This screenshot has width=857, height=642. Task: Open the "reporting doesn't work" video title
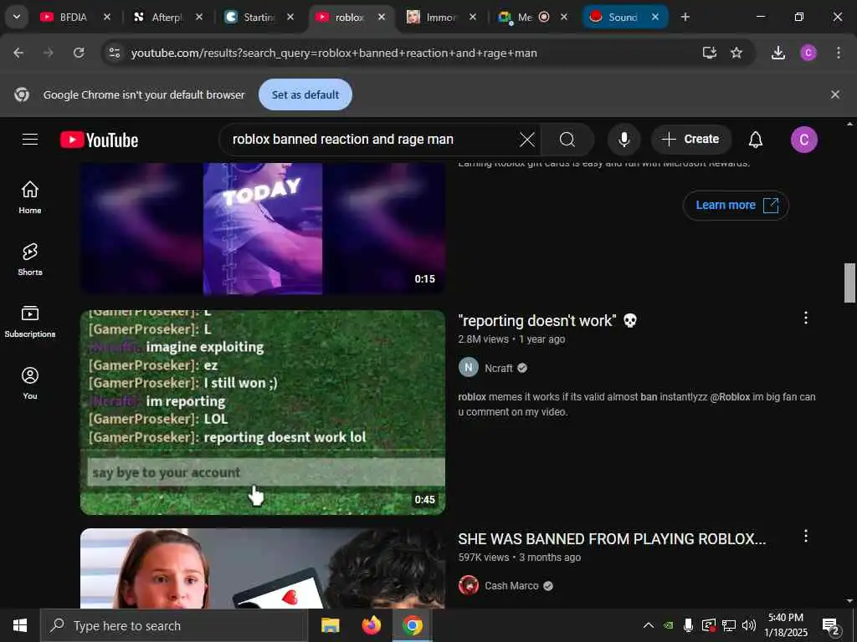pyautogui.click(x=547, y=320)
